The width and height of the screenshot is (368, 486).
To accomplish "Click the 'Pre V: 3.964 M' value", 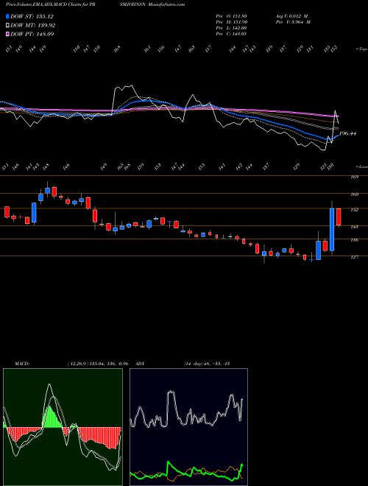I will (x=293, y=22).
